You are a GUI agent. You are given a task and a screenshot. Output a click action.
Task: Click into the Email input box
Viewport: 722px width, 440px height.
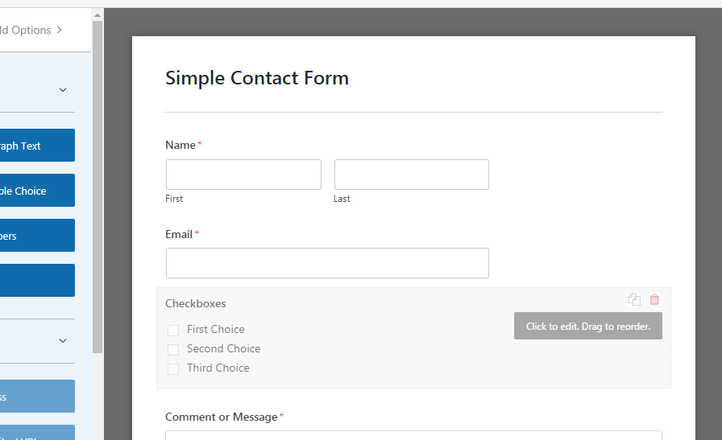(327, 263)
